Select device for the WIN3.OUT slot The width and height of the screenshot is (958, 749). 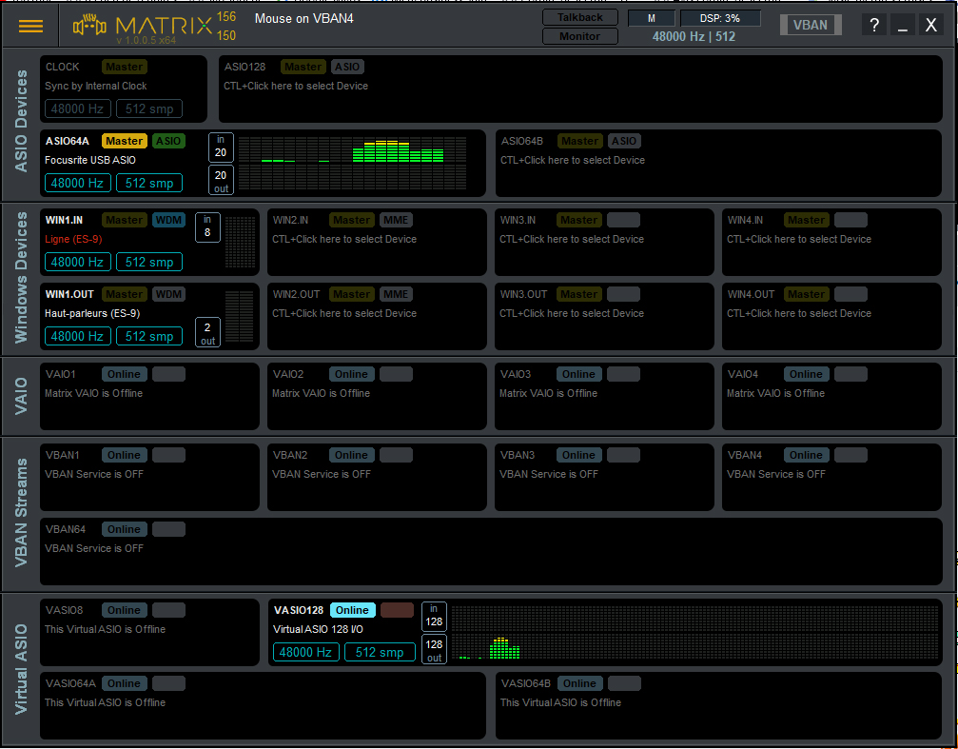[x=572, y=313]
